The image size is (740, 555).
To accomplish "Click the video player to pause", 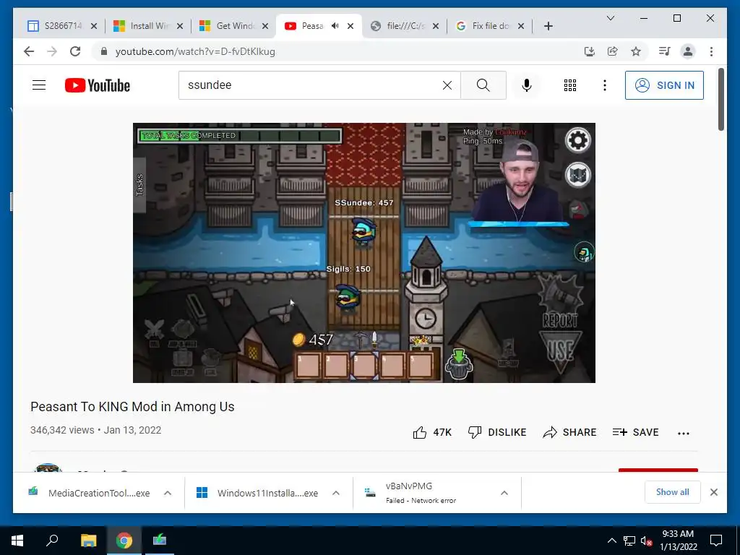I will point(364,252).
